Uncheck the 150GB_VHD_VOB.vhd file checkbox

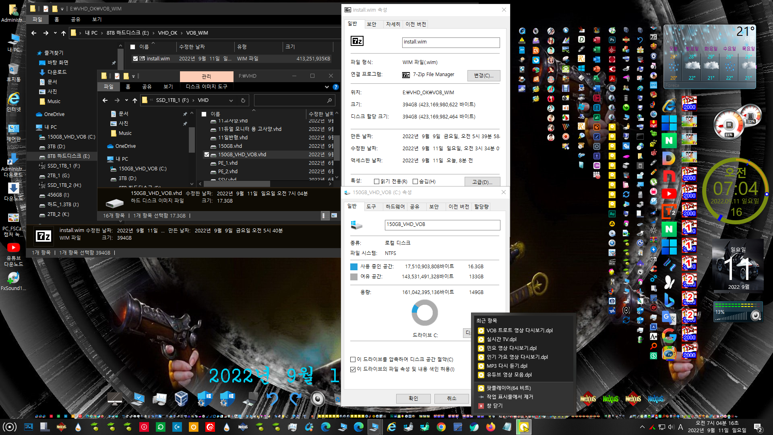(x=207, y=155)
